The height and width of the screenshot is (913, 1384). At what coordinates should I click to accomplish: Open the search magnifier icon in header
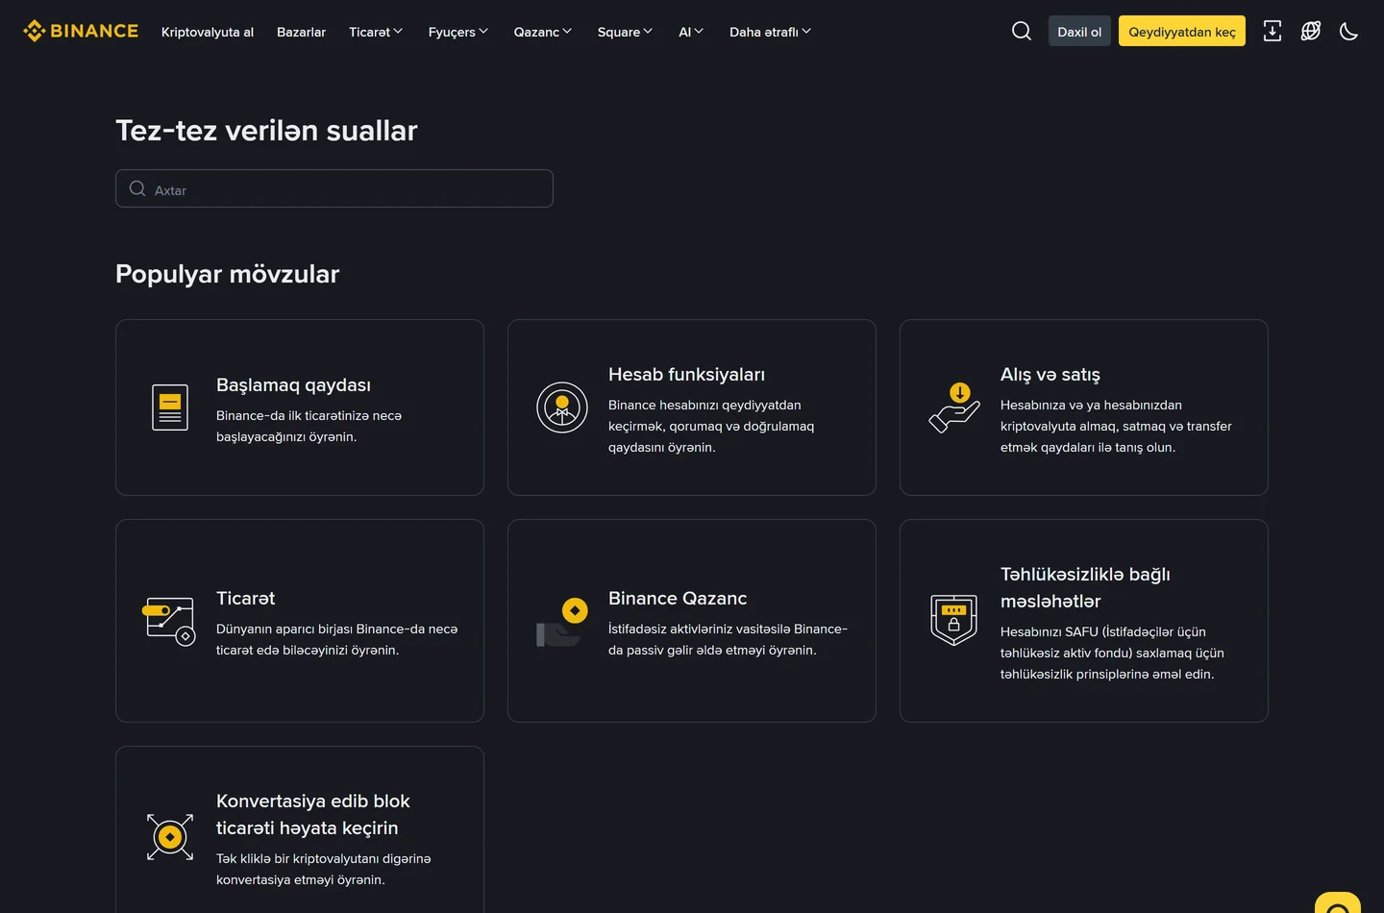click(1022, 31)
